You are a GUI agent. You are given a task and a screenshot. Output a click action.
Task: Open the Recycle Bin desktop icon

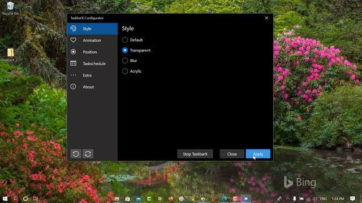(x=10, y=8)
